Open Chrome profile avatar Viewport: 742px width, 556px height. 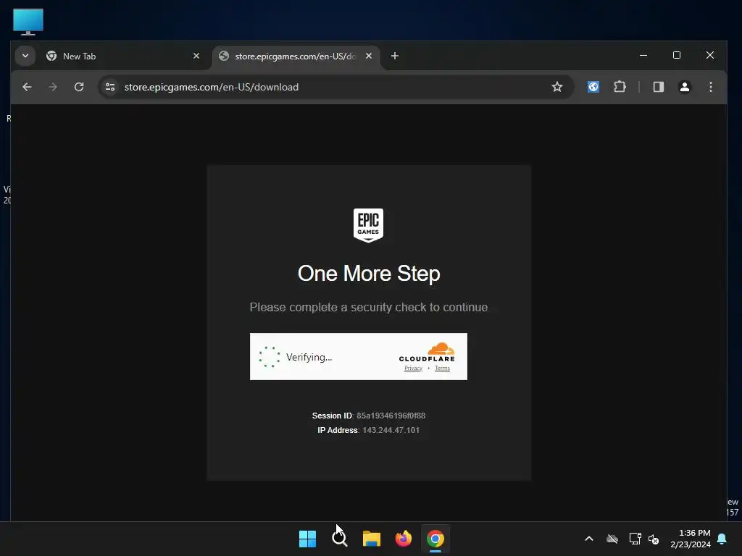[x=684, y=87]
